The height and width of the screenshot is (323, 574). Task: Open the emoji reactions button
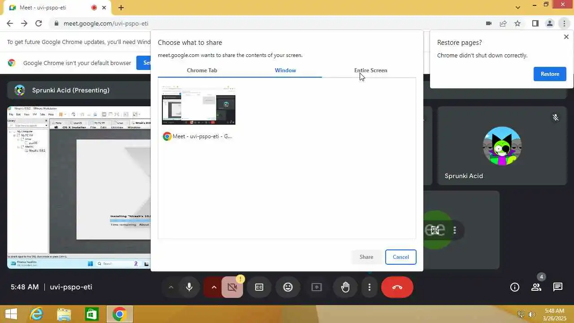pyautogui.click(x=288, y=287)
